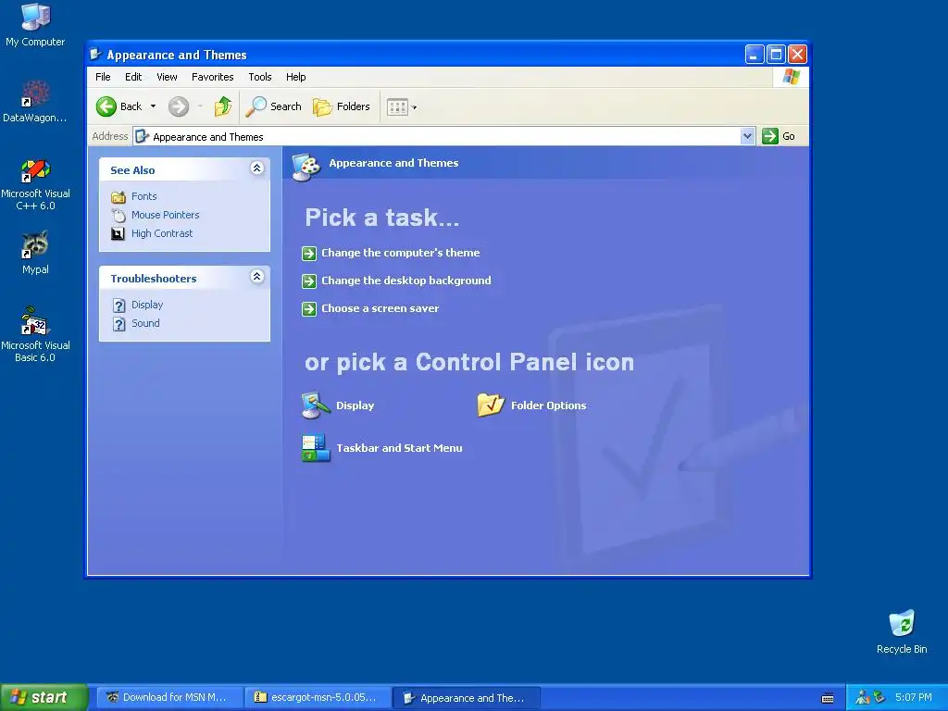The height and width of the screenshot is (711, 948).
Task: Click the Taskbar and Start Menu label
Action: click(x=399, y=448)
